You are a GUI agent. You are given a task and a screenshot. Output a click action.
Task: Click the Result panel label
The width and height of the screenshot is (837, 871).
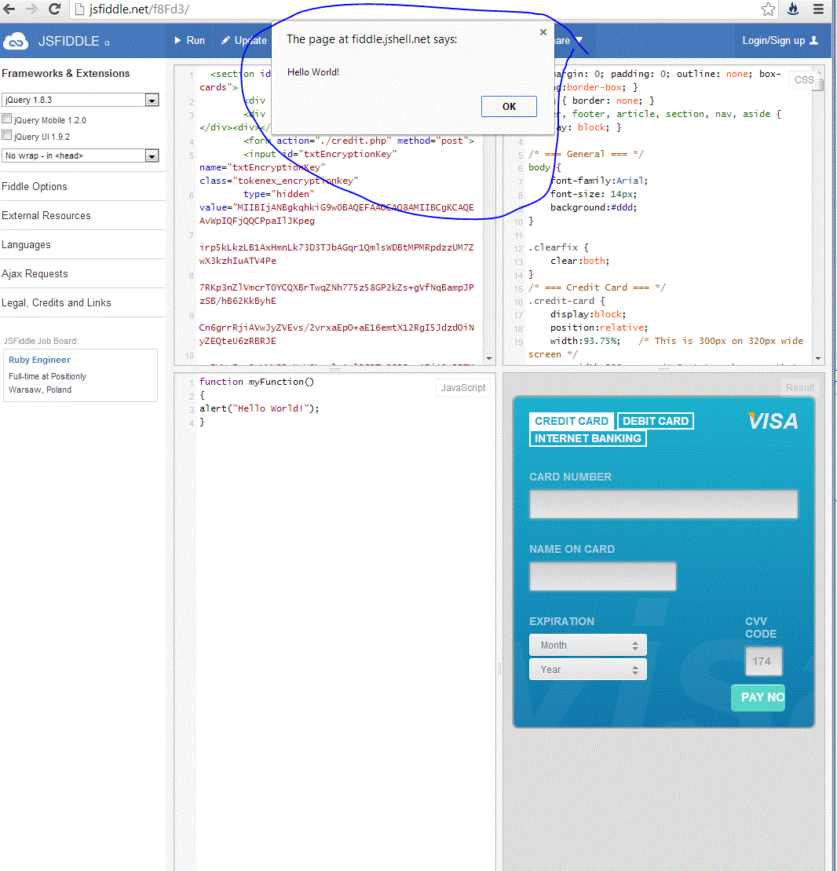[800, 388]
